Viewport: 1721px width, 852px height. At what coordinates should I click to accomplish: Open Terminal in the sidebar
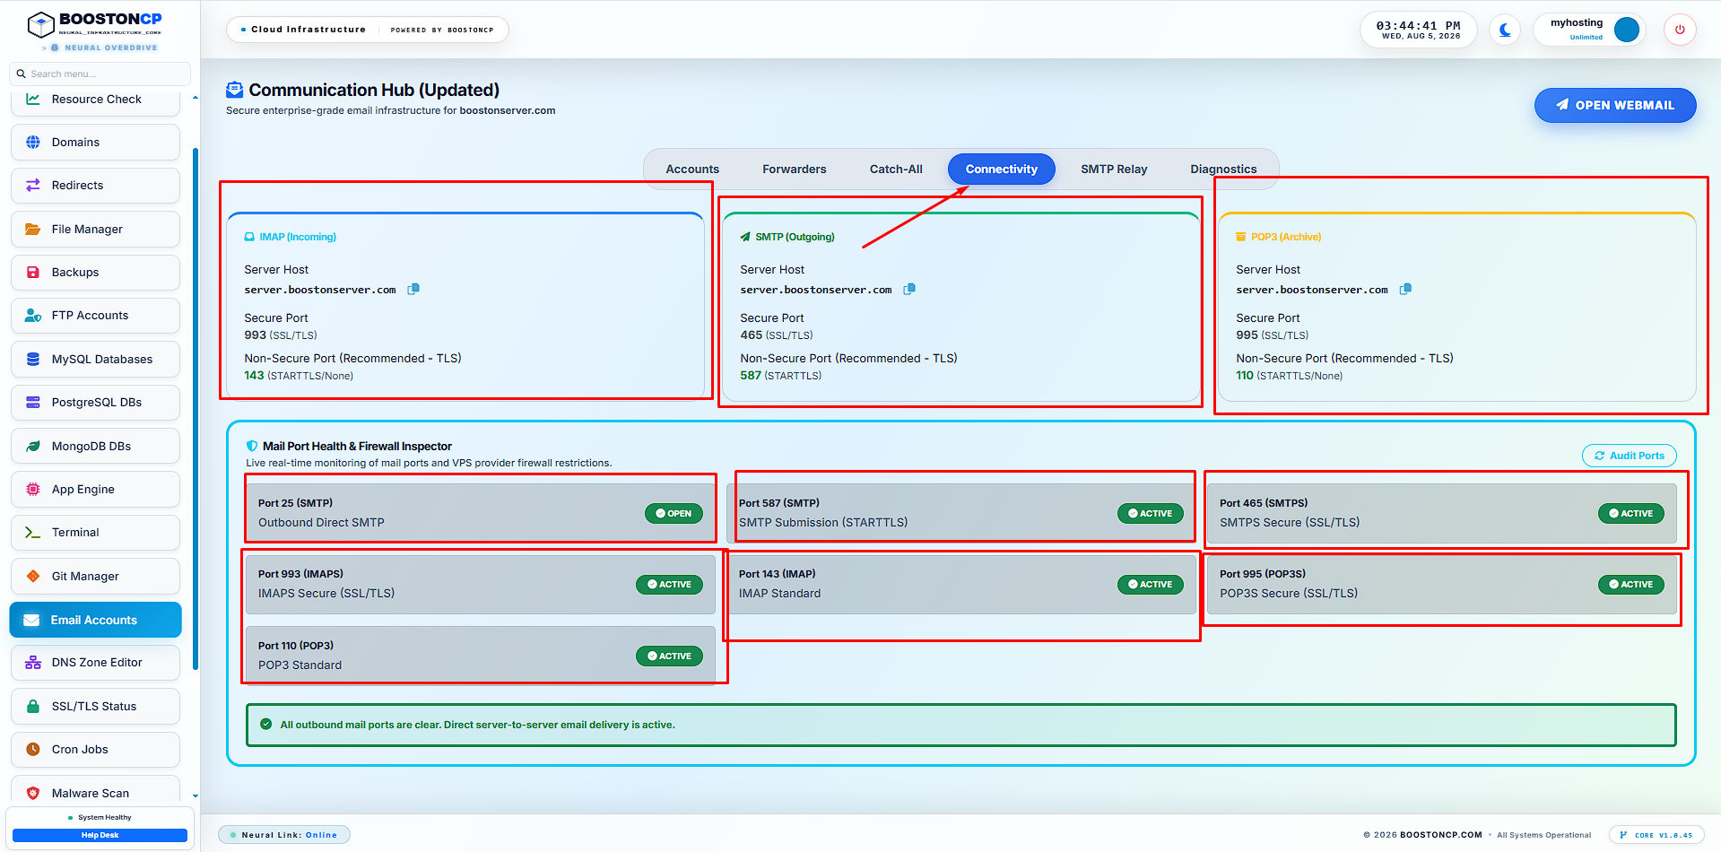pos(95,532)
